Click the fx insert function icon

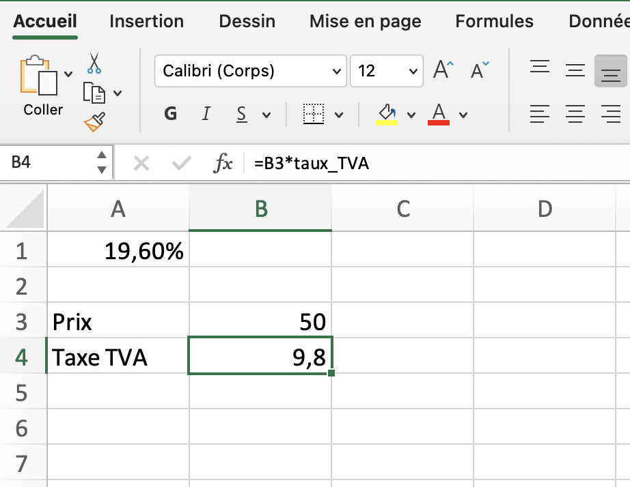223,163
